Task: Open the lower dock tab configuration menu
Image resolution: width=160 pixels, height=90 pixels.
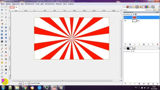Action: tap(159, 48)
